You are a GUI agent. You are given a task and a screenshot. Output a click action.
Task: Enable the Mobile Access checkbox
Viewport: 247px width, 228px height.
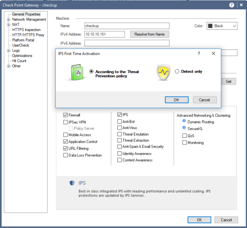[x=65, y=135]
